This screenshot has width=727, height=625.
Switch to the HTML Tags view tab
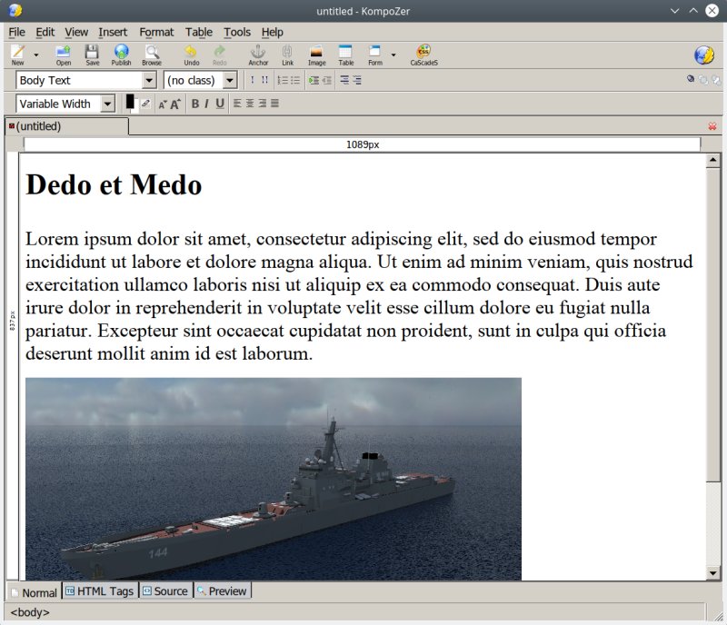pyautogui.click(x=100, y=591)
